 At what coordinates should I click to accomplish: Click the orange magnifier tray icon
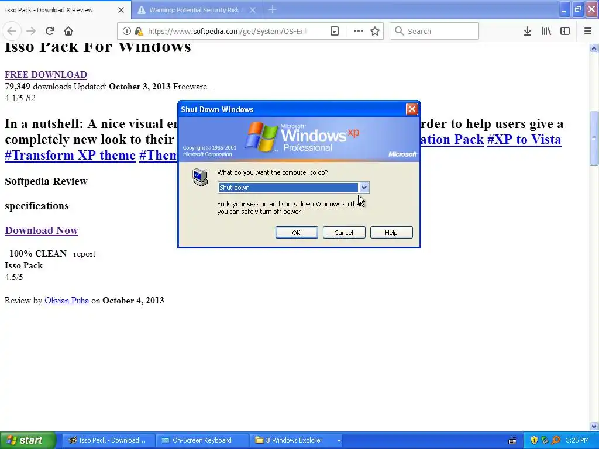pyautogui.click(x=556, y=440)
